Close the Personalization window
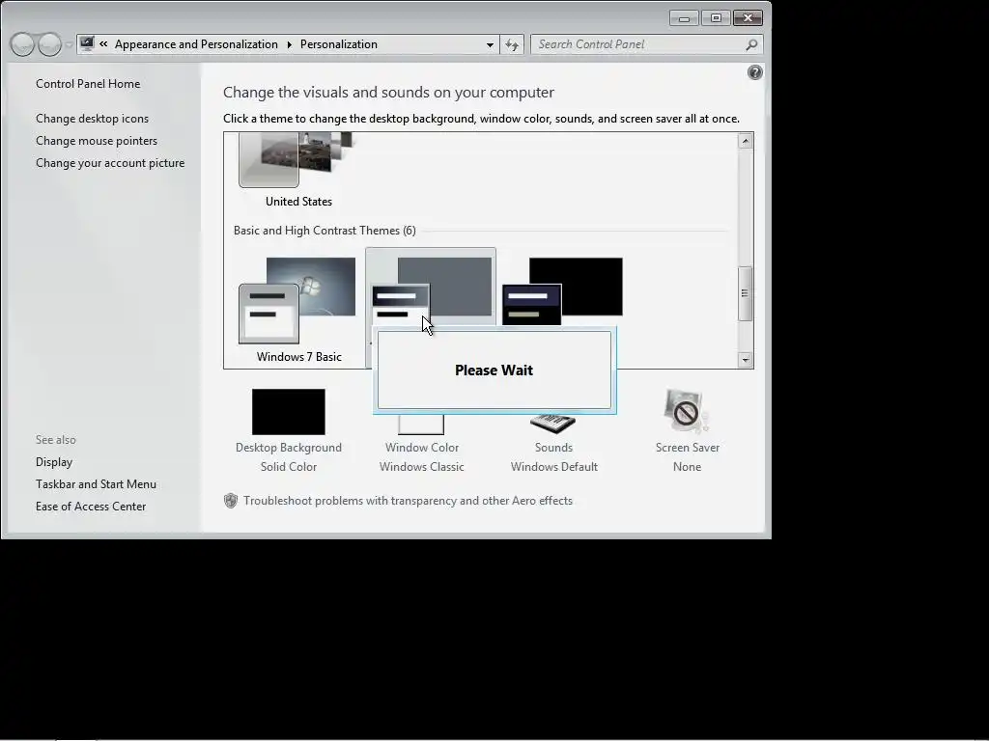Screen dimensions: 989x741 point(748,18)
